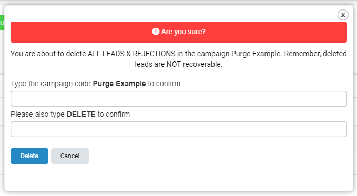Viewport: 357px width, 196px height.
Task: Click the "Are you sure?" heading text
Action: click(x=183, y=32)
